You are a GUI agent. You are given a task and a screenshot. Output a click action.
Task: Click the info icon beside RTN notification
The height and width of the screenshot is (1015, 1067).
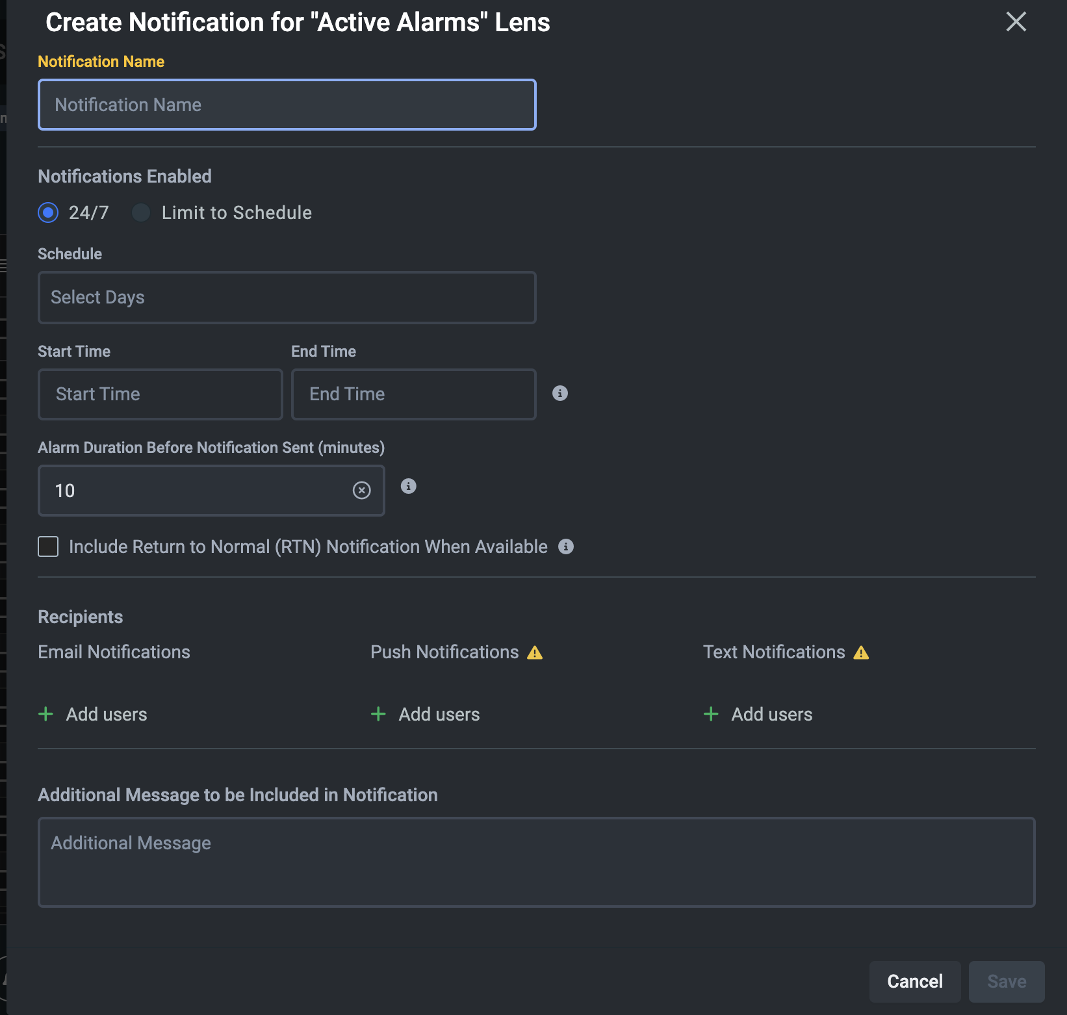point(566,546)
